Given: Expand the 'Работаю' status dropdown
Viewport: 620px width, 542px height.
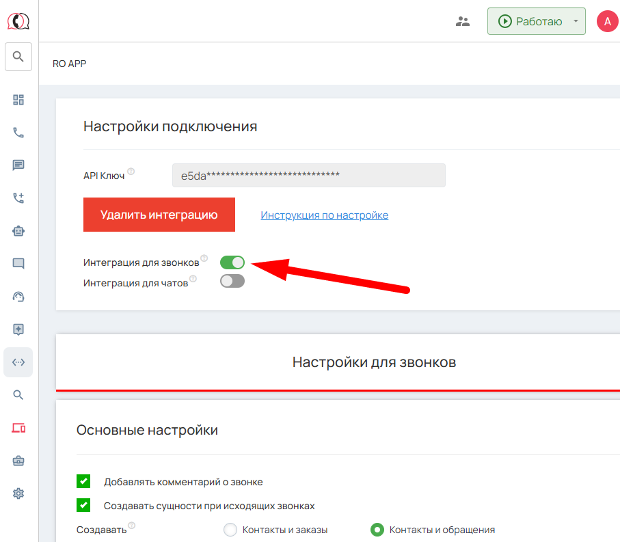Looking at the screenshot, I should (576, 22).
